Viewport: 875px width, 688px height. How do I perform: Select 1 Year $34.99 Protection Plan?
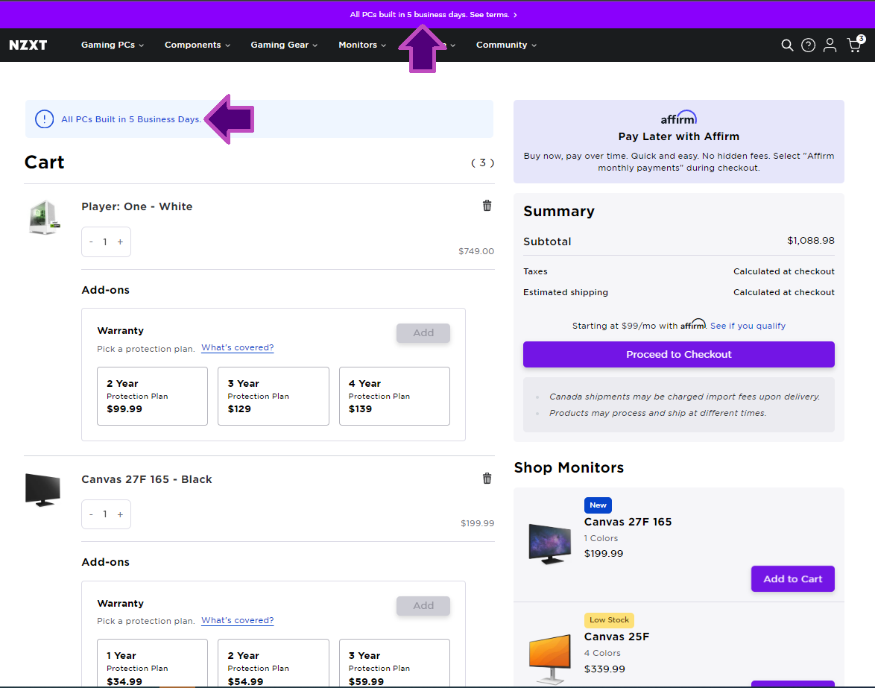click(x=152, y=663)
